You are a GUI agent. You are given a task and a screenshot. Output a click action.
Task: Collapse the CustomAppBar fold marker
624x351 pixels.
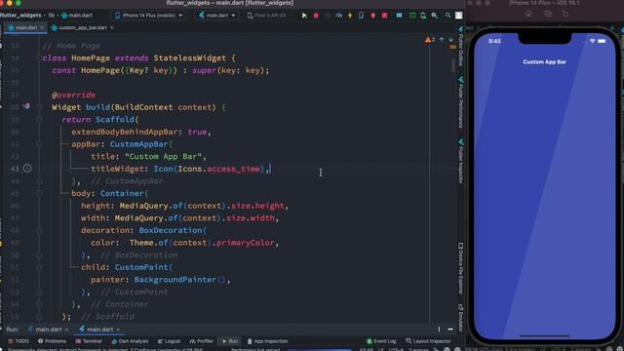coord(39,144)
